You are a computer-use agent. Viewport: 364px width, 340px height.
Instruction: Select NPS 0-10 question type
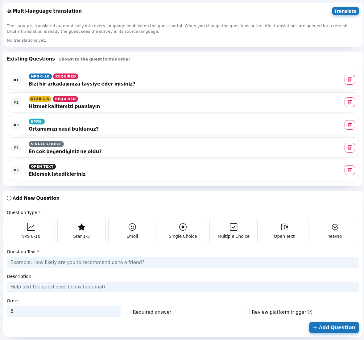point(31,231)
